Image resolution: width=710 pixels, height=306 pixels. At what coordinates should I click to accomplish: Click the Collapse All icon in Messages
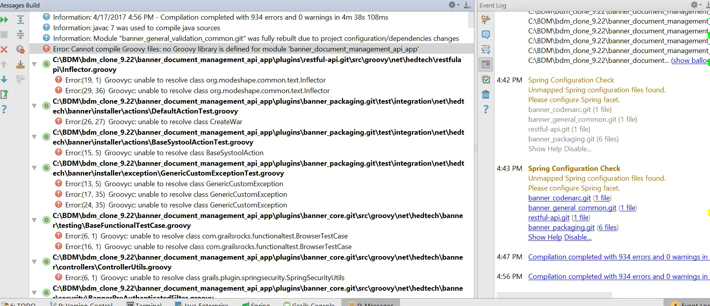20,35
